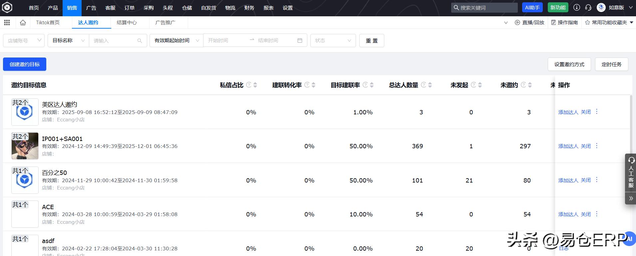This screenshot has width=636, height=256.
Task: Open more options for 百分之50 row
Action: pyautogui.click(x=597, y=180)
